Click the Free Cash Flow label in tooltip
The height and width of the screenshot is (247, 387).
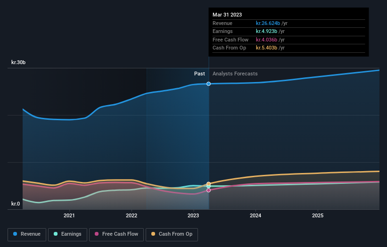coord(231,40)
